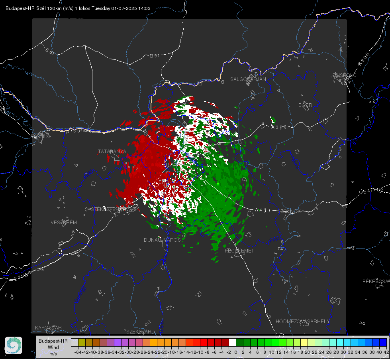Click the legend value 0
The width and height of the screenshot is (390, 359).
click(236, 352)
